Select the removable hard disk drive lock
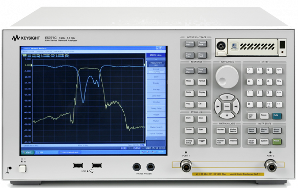 click(221, 46)
